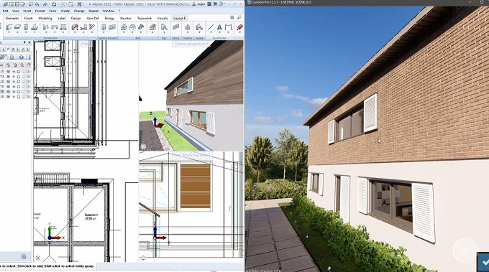Toggle eye visibility of the last layer row

point(14,97)
